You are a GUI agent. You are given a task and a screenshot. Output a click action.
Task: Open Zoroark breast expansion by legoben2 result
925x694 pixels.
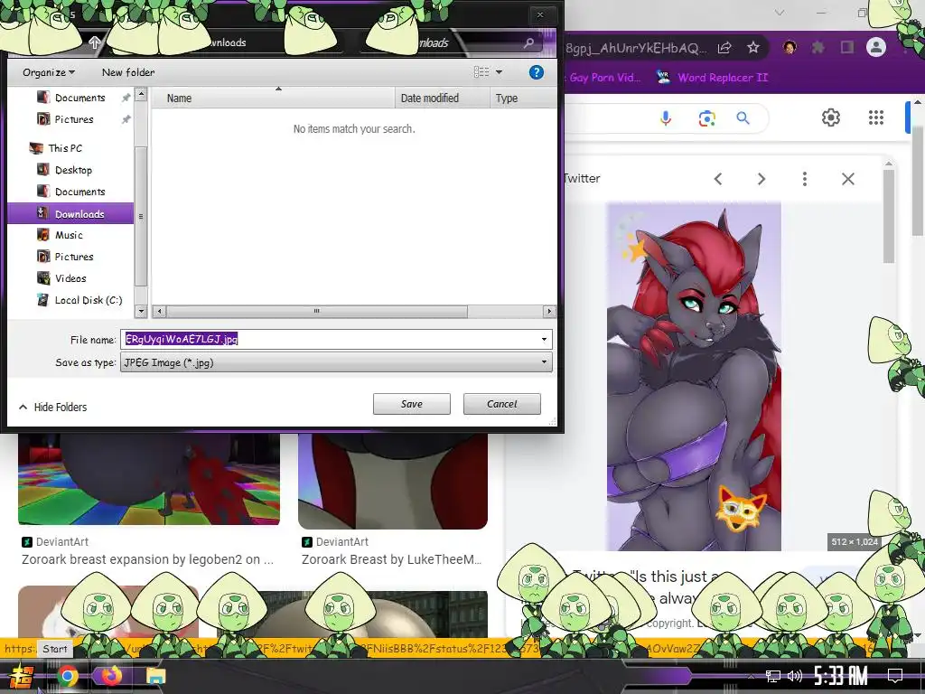click(147, 559)
